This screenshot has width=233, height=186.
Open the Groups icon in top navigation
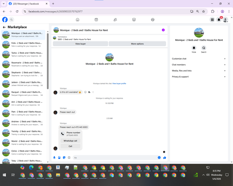tap(153, 20)
